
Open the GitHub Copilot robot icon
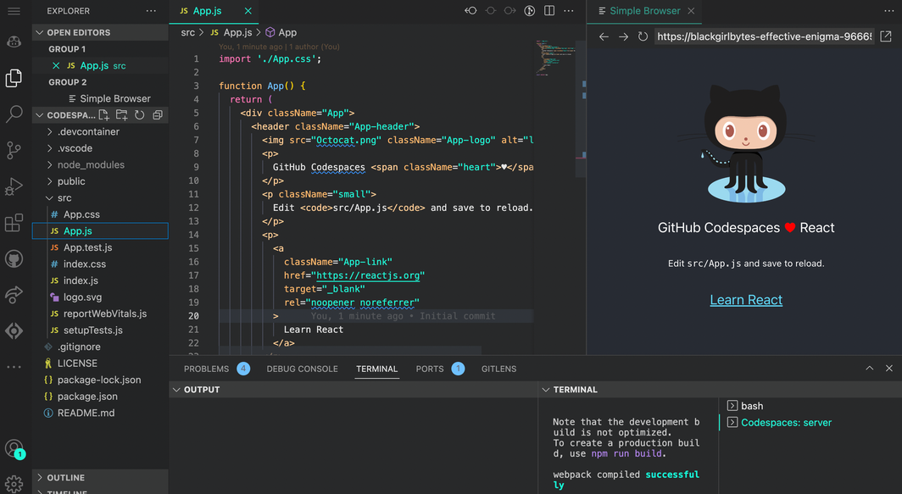tap(14, 42)
